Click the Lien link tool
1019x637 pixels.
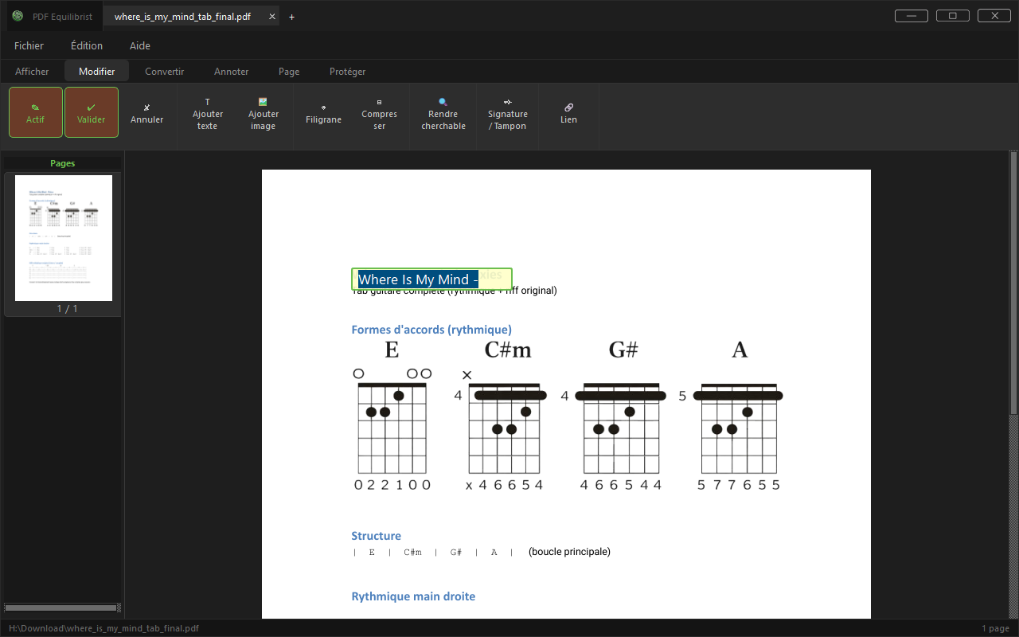[x=568, y=112]
